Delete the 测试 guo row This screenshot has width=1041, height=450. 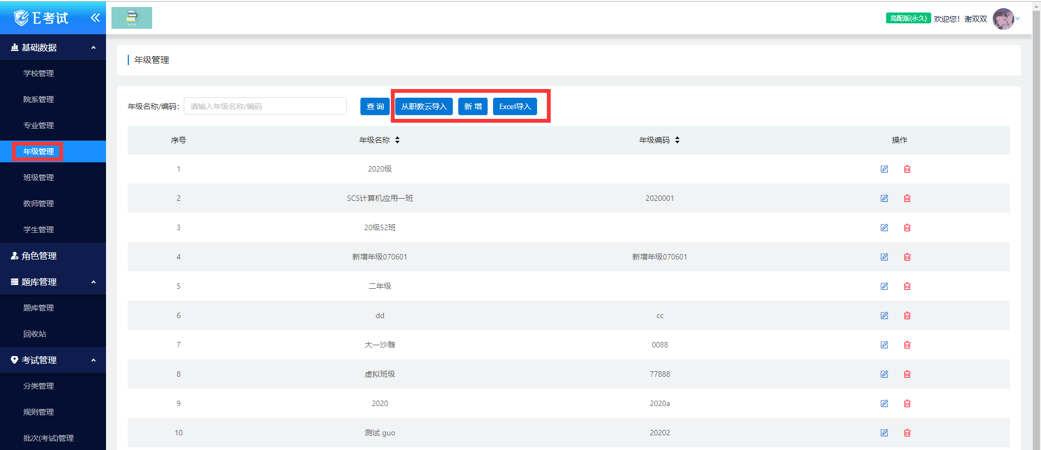pyautogui.click(x=907, y=433)
